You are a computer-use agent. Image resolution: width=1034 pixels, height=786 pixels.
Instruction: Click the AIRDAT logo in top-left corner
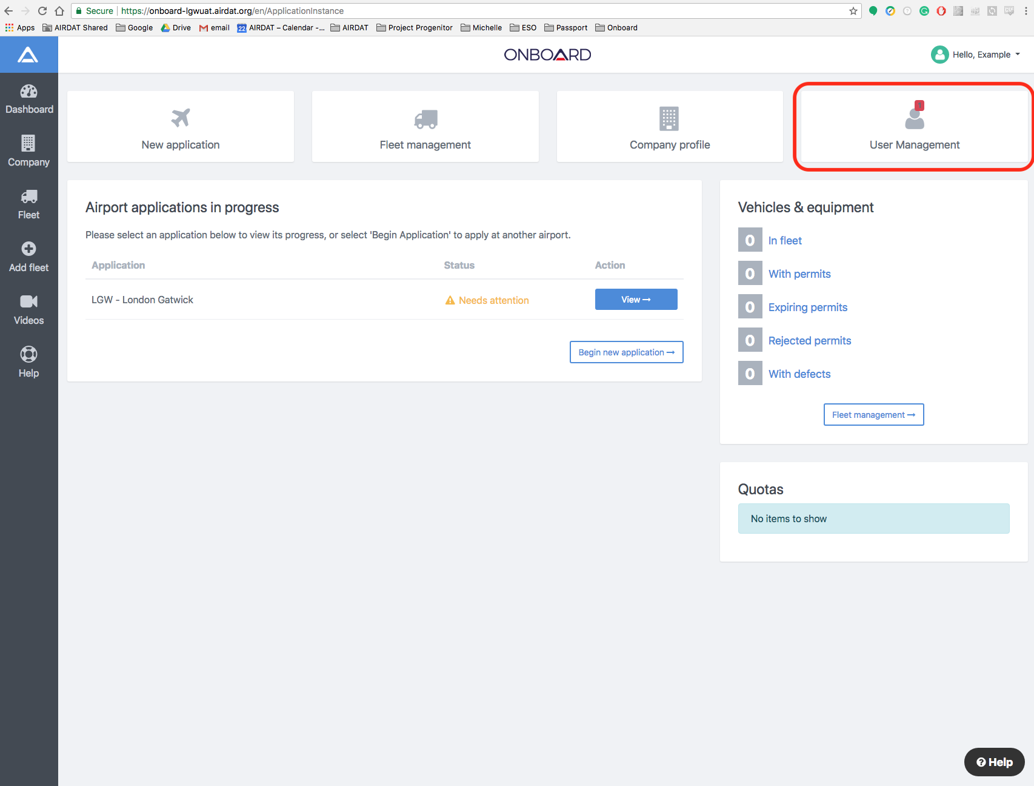[28, 55]
